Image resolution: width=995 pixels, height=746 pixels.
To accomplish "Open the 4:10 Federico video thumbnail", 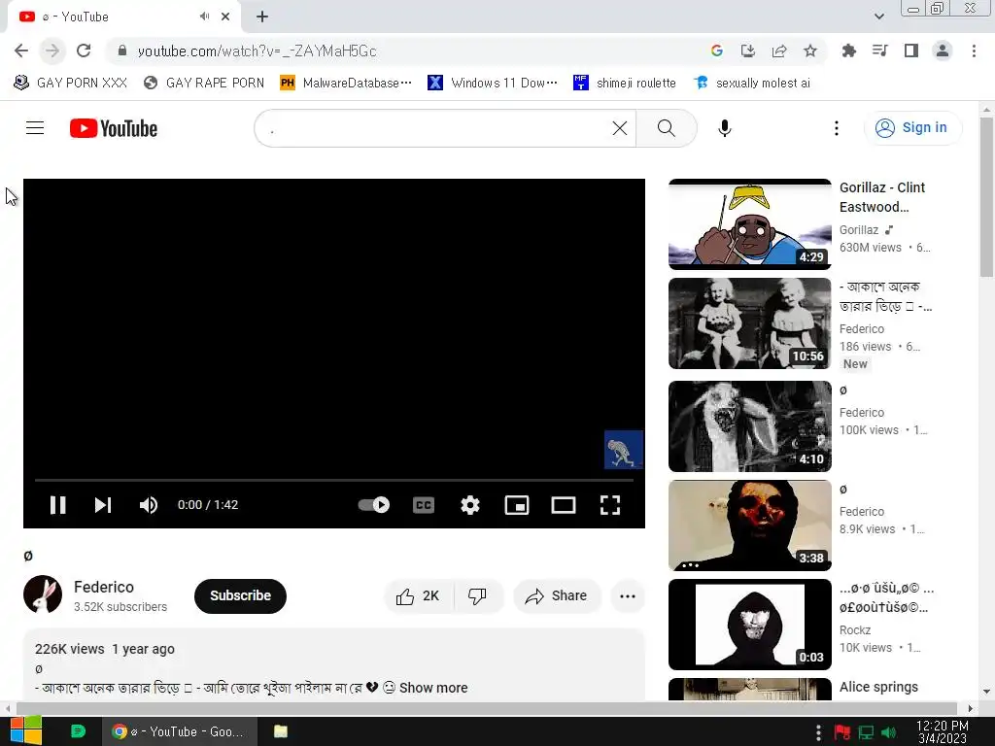I will tap(750, 426).
